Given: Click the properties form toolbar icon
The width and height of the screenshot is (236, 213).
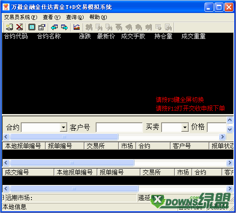Looking at the screenshot, I should click(42, 27).
